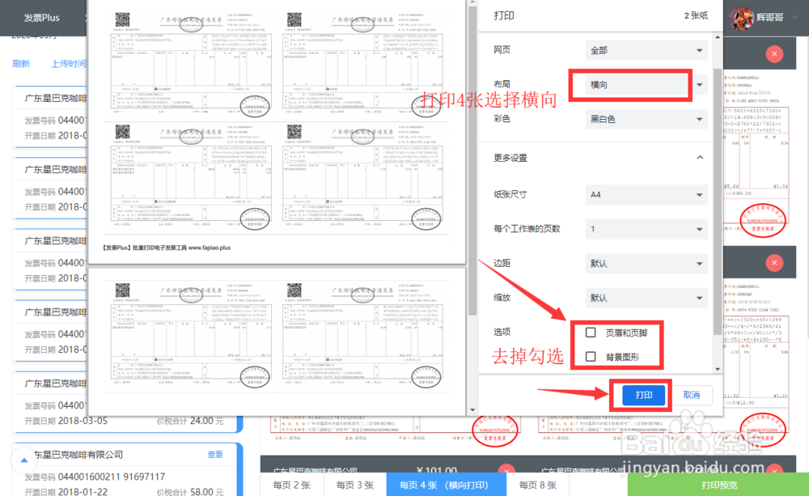Open the 辉哥哥 user avatar
The height and width of the screenshot is (496, 809).
(742, 18)
